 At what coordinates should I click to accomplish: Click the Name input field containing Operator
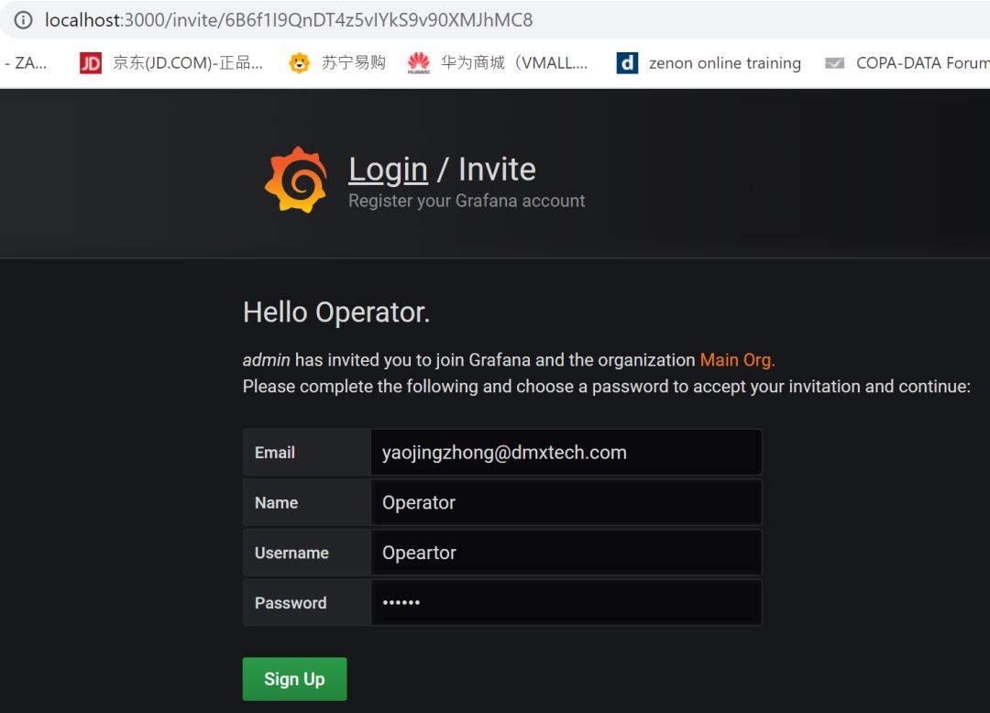point(566,502)
